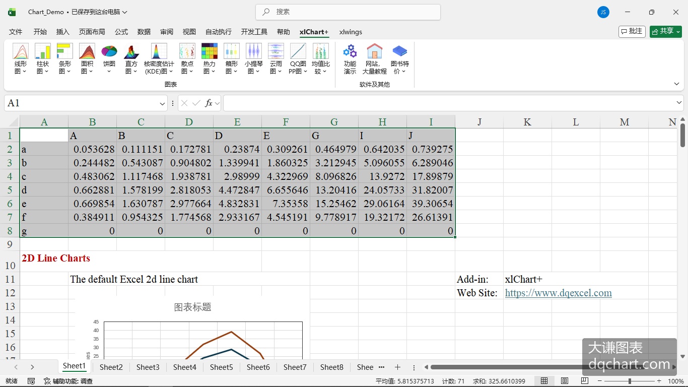
Task: Open the 核密度估计(KDE)图 gallery
Action: 159,59
